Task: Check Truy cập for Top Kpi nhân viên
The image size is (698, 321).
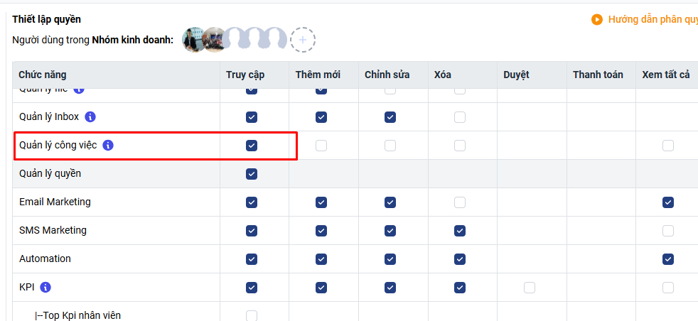Action: click(252, 315)
